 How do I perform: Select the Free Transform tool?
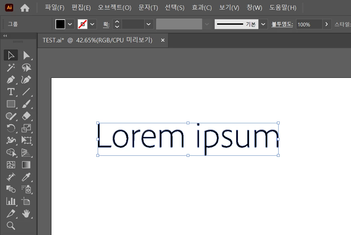click(26, 140)
